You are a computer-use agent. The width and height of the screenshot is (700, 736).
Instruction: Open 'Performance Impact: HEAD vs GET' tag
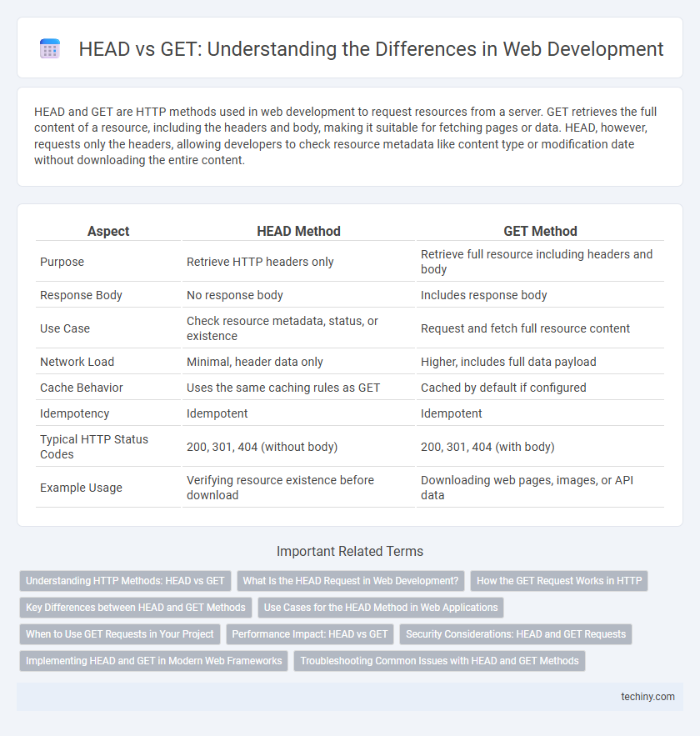310,634
